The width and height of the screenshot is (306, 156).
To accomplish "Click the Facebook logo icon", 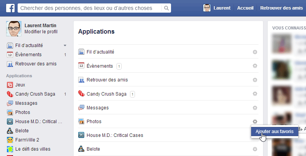I will (x=10, y=8).
